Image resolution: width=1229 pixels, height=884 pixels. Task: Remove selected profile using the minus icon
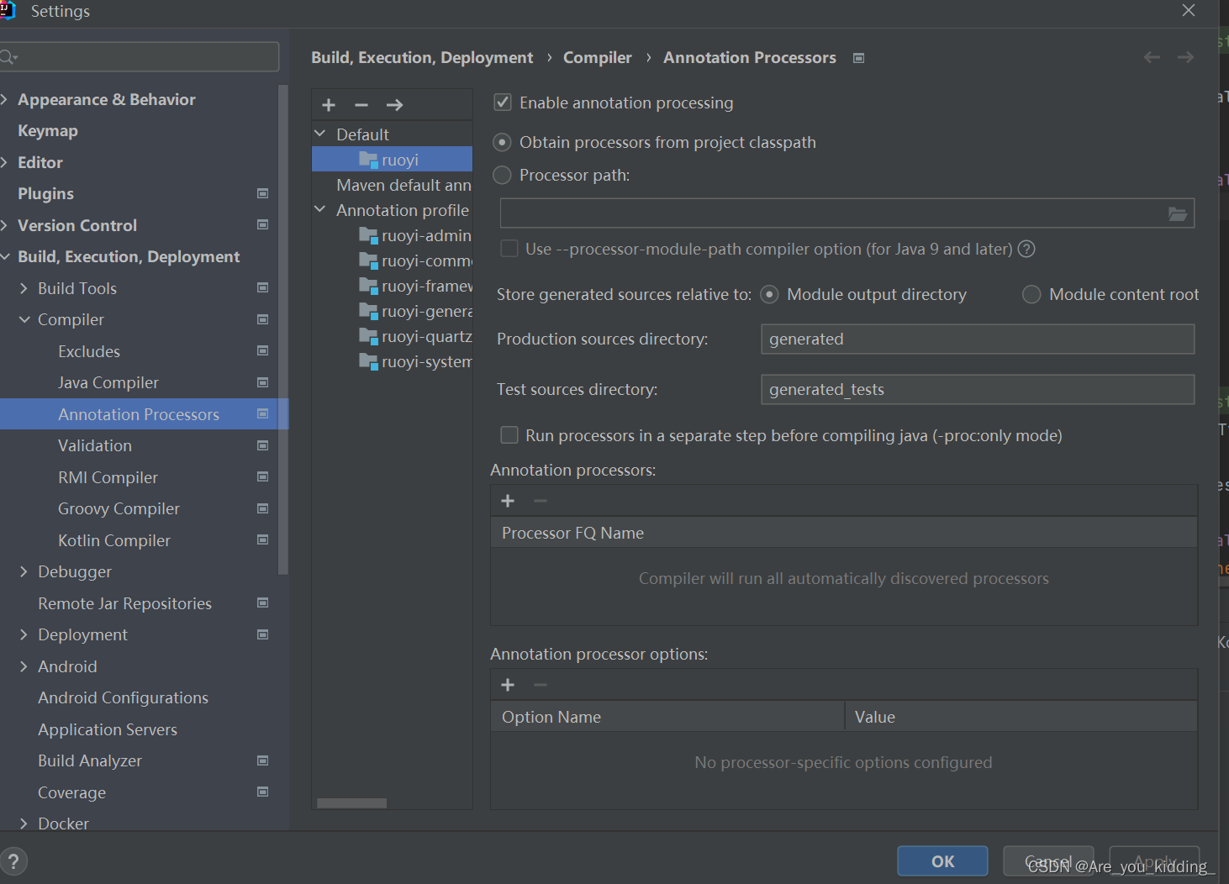pyautogui.click(x=361, y=104)
